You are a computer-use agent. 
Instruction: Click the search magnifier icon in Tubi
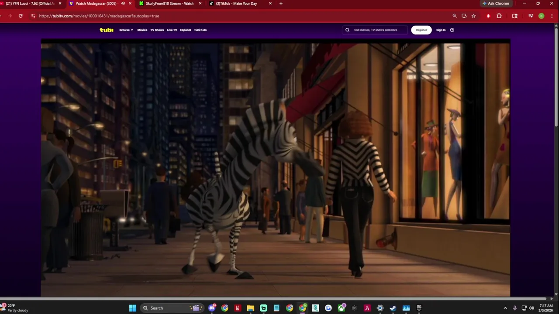coord(348,30)
